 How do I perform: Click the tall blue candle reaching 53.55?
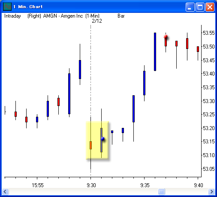click(x=155, y=52)
